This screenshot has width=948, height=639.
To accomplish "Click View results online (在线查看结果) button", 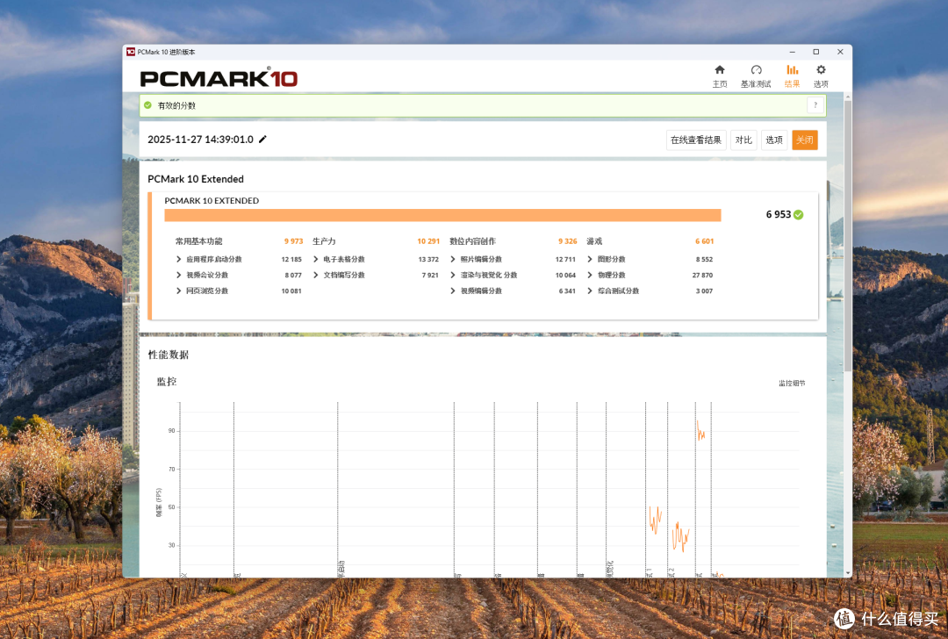I will [x=696, y=140].
